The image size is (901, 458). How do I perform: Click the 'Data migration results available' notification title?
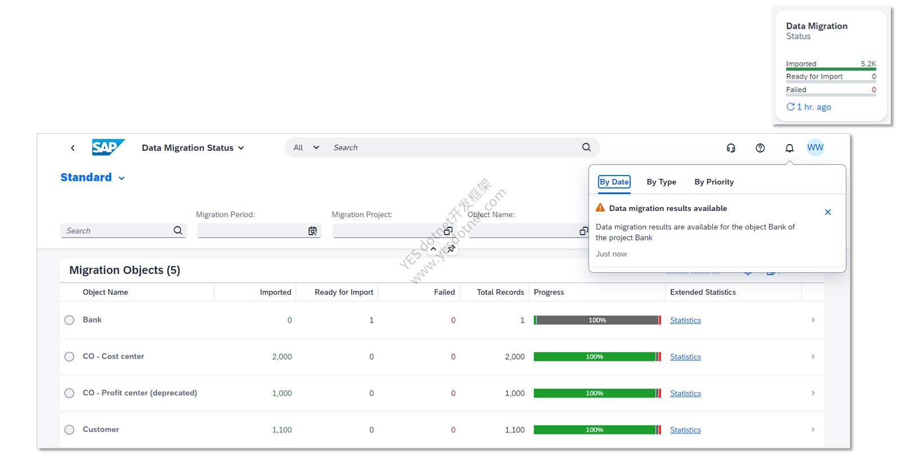click(x=668, y=208)
